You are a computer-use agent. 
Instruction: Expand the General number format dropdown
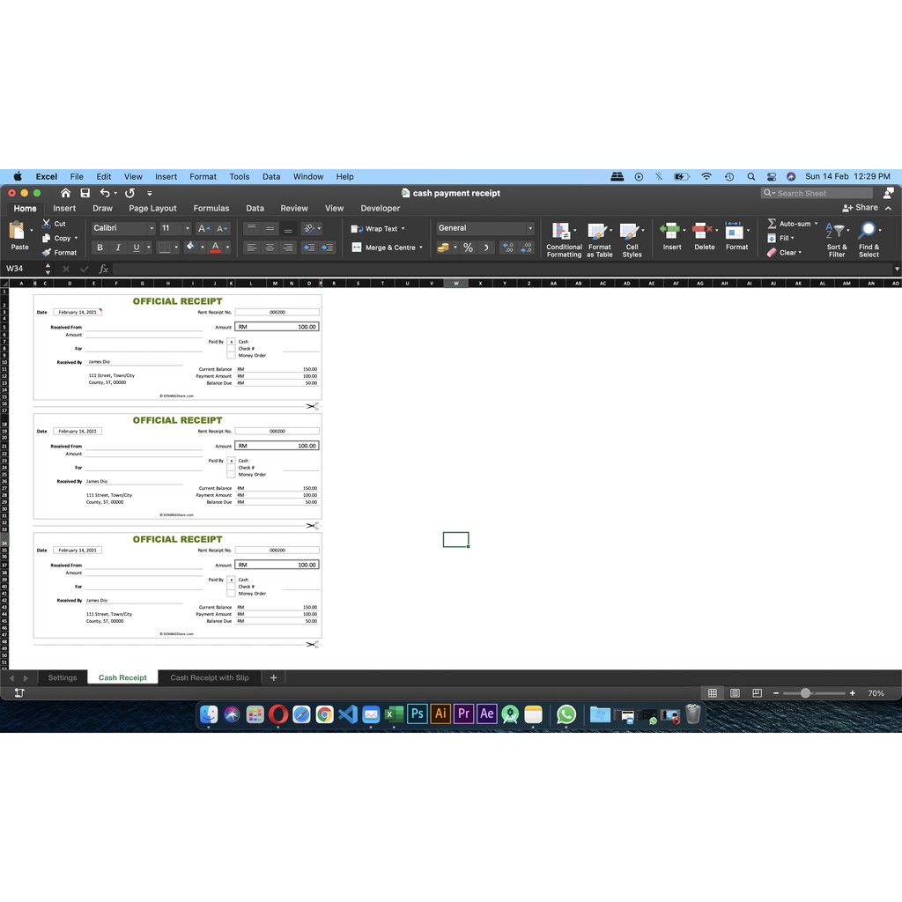point(530,228)
